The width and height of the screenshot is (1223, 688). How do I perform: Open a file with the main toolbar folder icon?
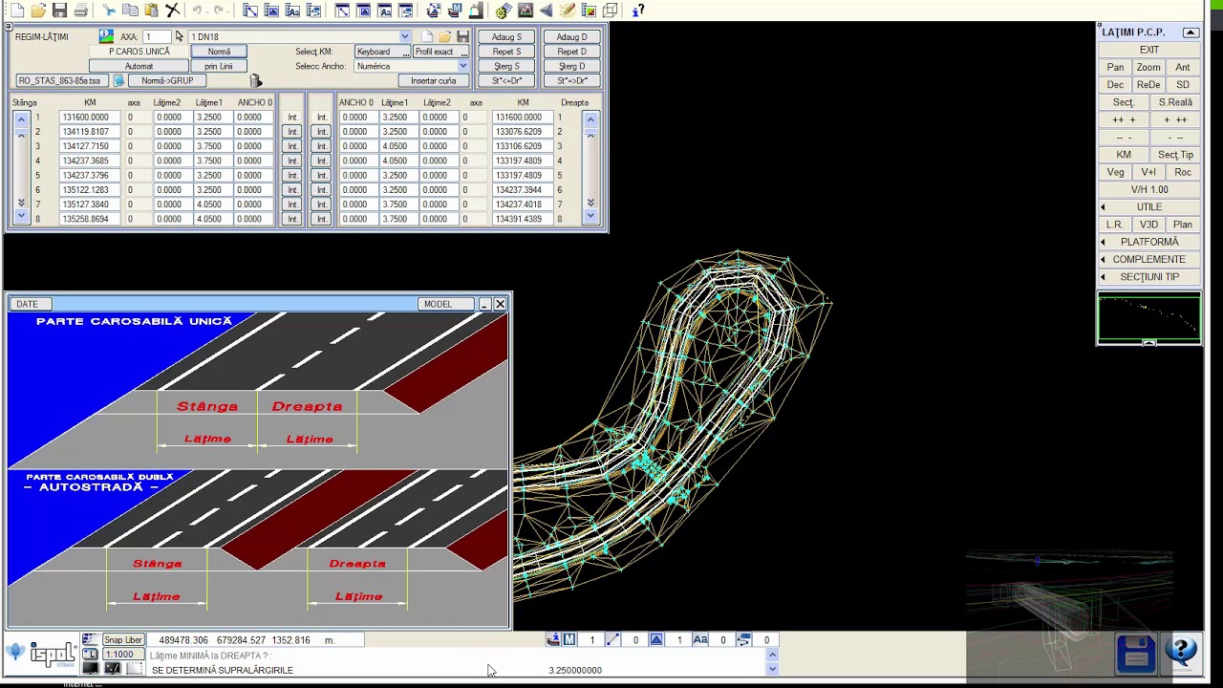[x=38, y=11]
